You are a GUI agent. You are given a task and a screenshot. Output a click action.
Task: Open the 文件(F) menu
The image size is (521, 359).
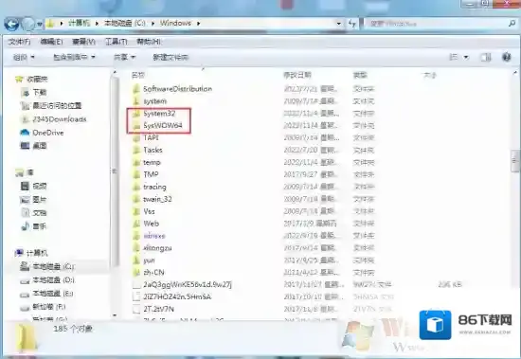[x=19, y=42]
